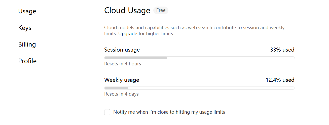Viewport: 329px width, 125px height.
Task: Switch to the Profile page
Action: pos(27,61)
